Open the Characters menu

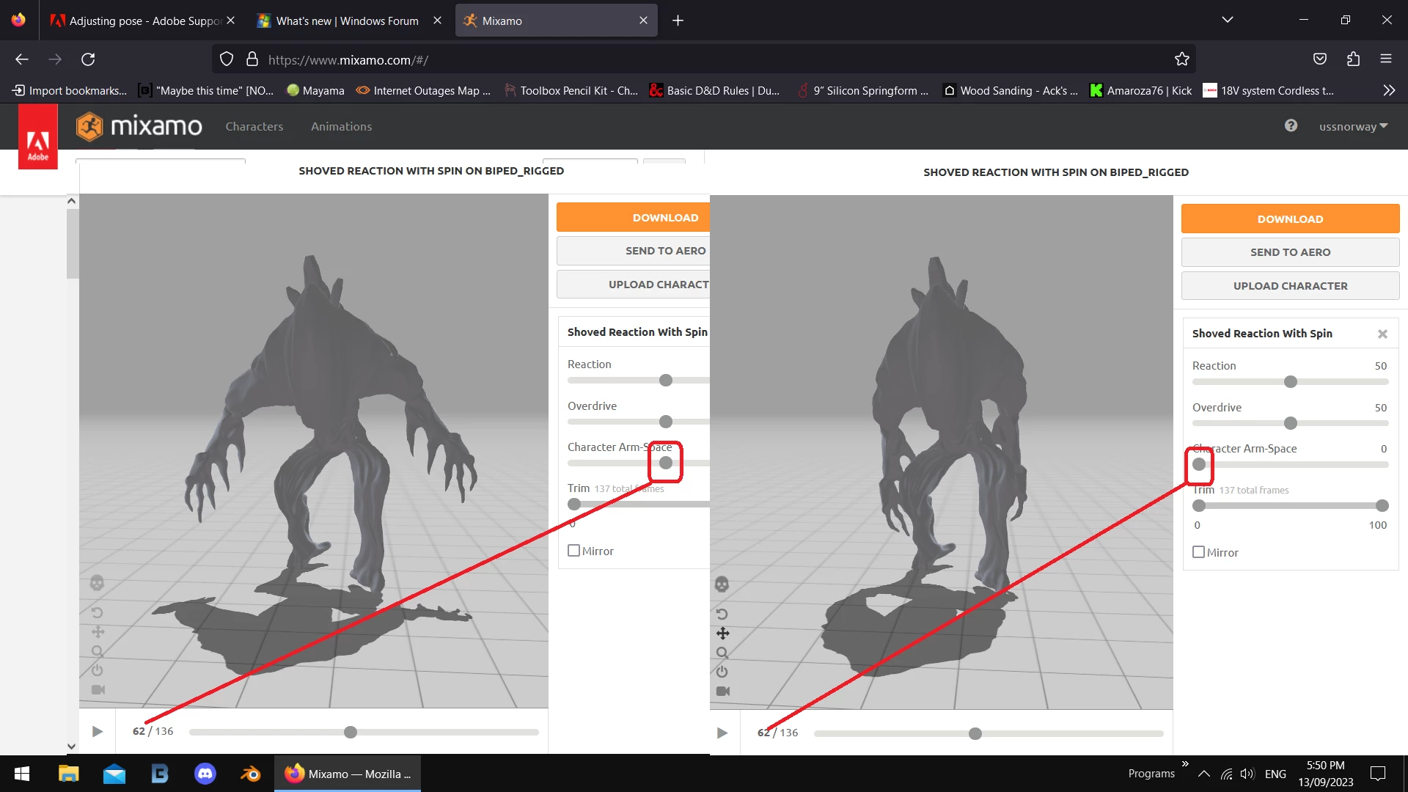pos(254,126)
